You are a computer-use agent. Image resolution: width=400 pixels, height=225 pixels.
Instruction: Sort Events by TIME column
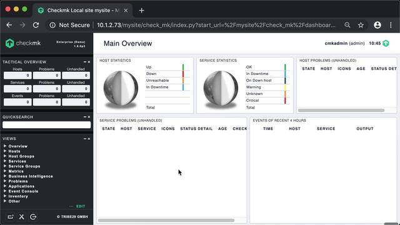[268, 129]
